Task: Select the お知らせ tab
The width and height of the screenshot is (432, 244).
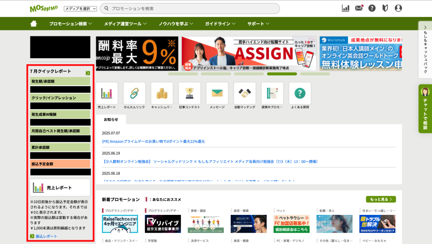Action: (x=111, y=119)
